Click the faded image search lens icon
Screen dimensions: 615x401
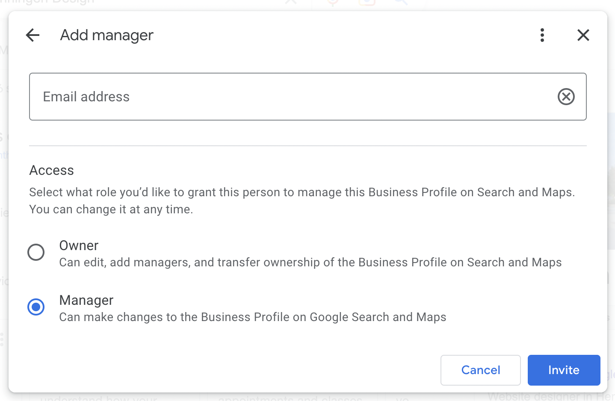tap(367, 3)
